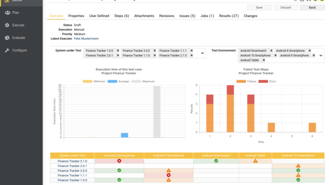Open the Results (27) tab
Screen dimensions: 329x185
229,16
